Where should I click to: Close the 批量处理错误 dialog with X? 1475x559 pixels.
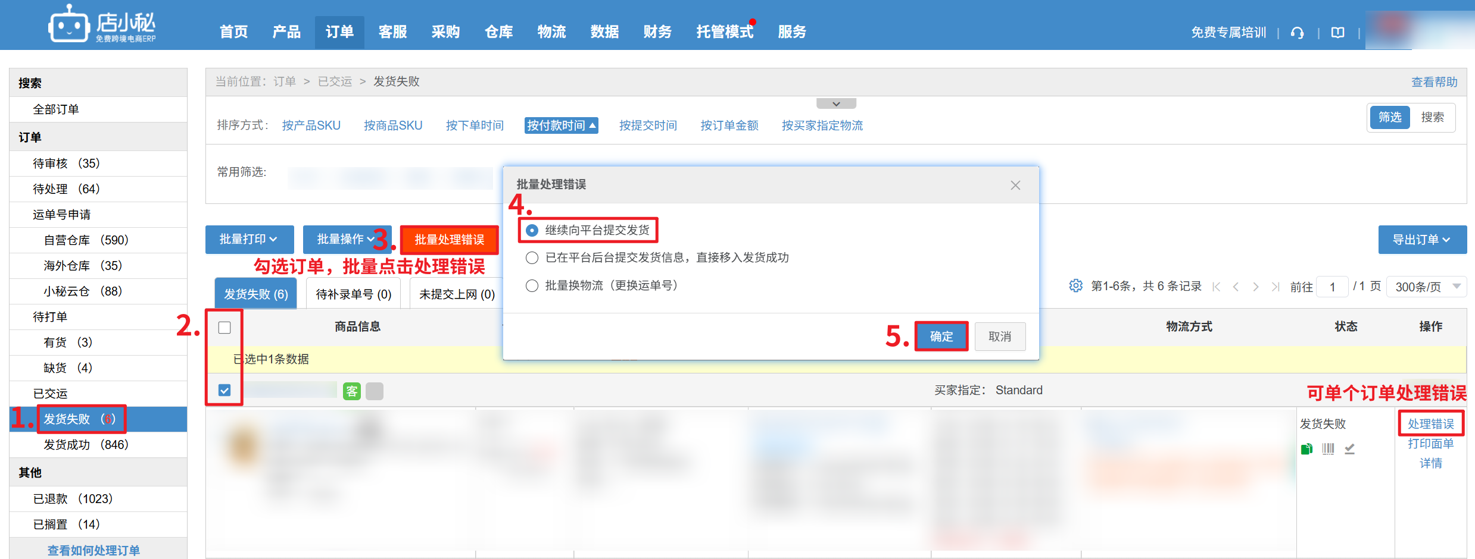click(1015, 186)
